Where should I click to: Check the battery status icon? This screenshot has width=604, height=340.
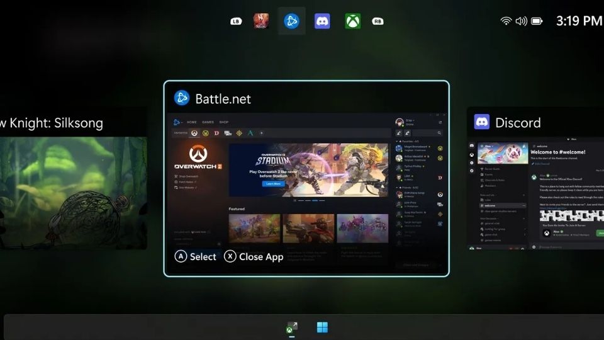(x=537, y=21)
